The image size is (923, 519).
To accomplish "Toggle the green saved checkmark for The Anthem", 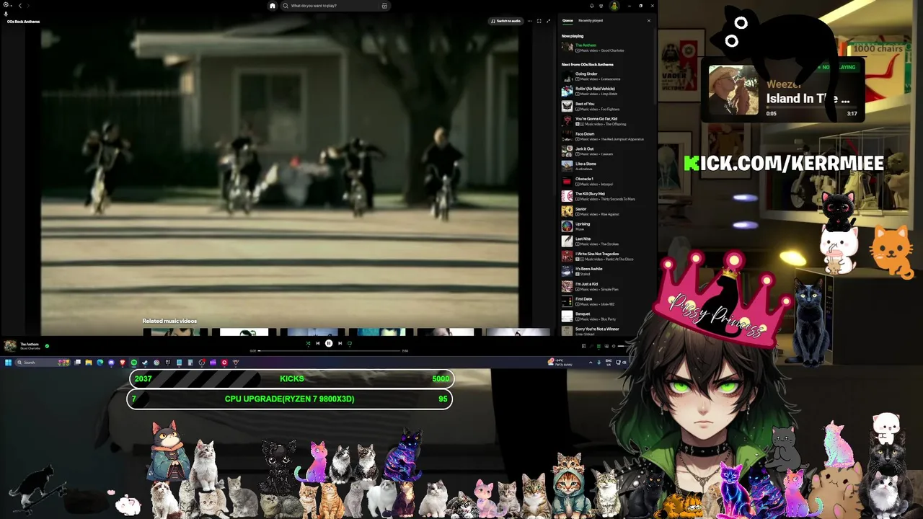I will [x=47, y=346].
